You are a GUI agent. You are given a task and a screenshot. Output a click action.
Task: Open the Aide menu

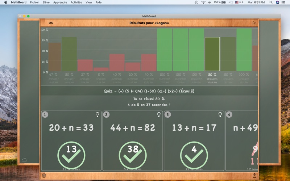tap(99, 2)
